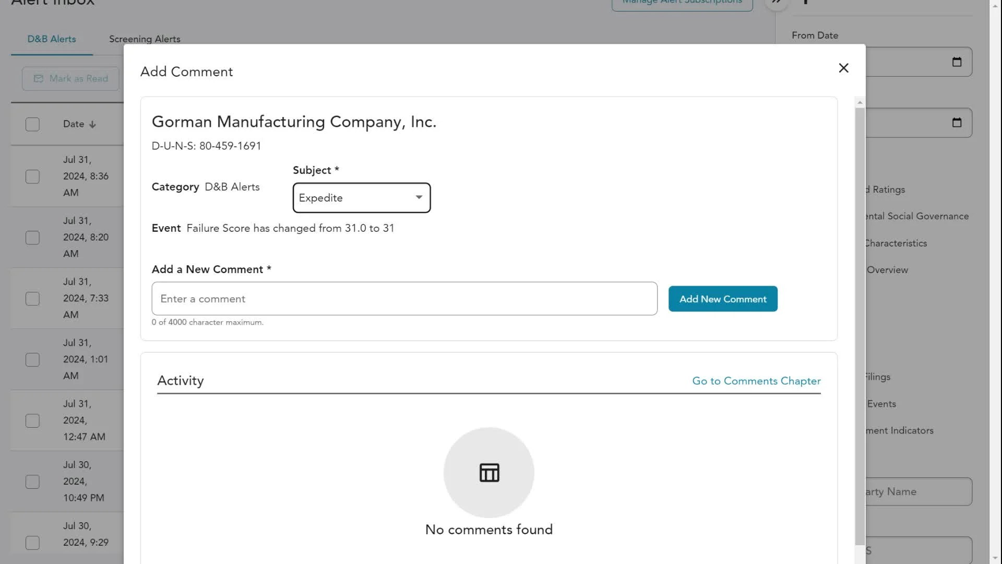
Task: Select the Jul 31, 8:36 AM alert checkbox
Action: tap(32, 177)
